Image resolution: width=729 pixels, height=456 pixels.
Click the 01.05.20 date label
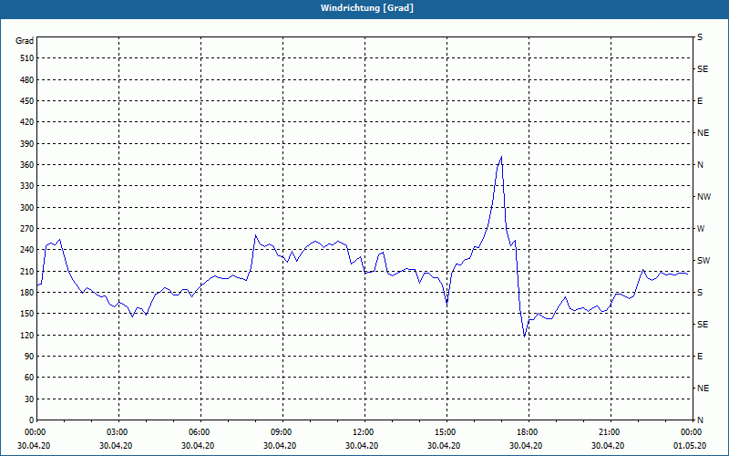690,446
